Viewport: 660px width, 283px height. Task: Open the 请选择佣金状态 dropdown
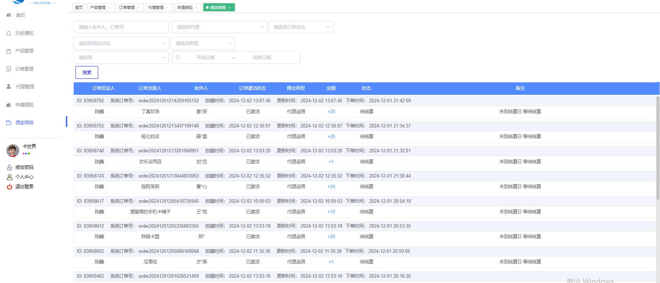(x=121, y=43)
